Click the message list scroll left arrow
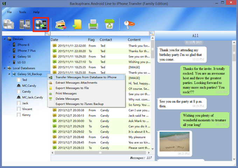The height and width of the screenshot is (168, 238). click(x=52, y=153)
